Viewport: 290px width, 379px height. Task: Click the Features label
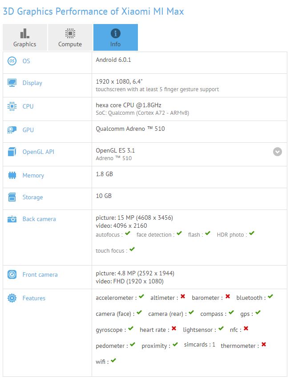(34, 298)
